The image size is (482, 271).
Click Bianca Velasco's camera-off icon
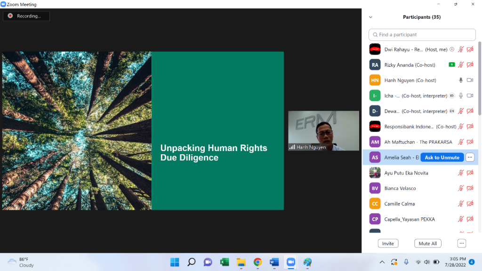click(470, 188)
